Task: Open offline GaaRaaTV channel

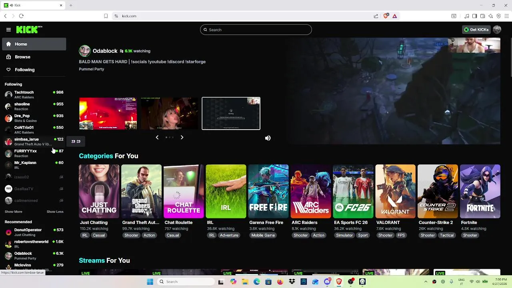Action: click(x=34, y=189)
